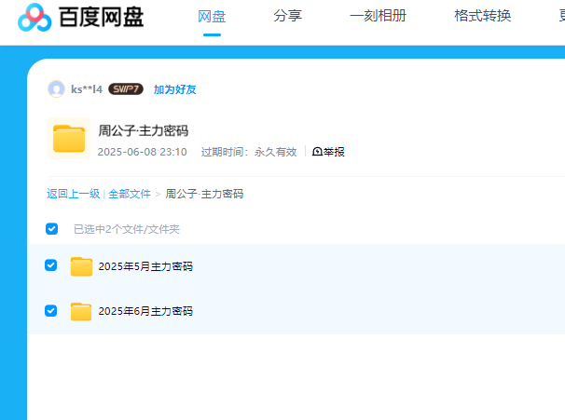Open 全部文件 in the breadcrumb

[129, 194]
